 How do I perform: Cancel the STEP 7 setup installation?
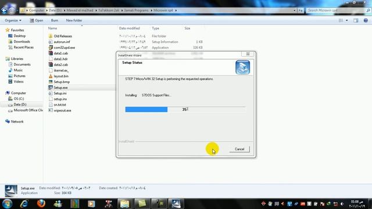pyautogui.click(x=239, y=149)
